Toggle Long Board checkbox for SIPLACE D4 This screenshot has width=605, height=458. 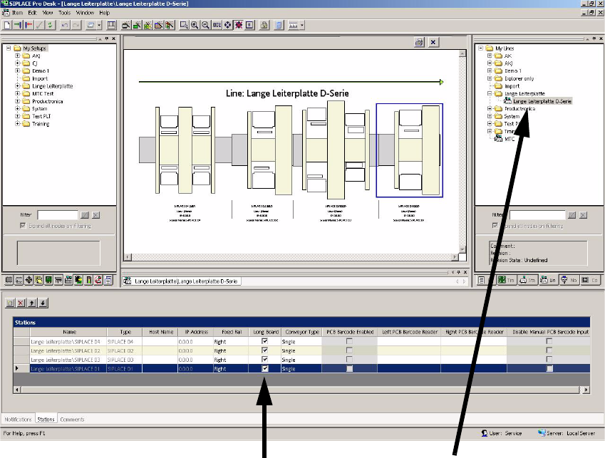click(x=264, y=341)
